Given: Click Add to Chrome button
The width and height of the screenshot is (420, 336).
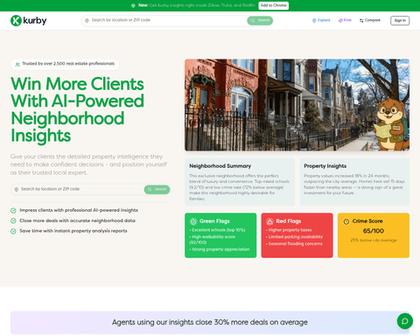Looking at the screenshot, I should tap(273, 5).
